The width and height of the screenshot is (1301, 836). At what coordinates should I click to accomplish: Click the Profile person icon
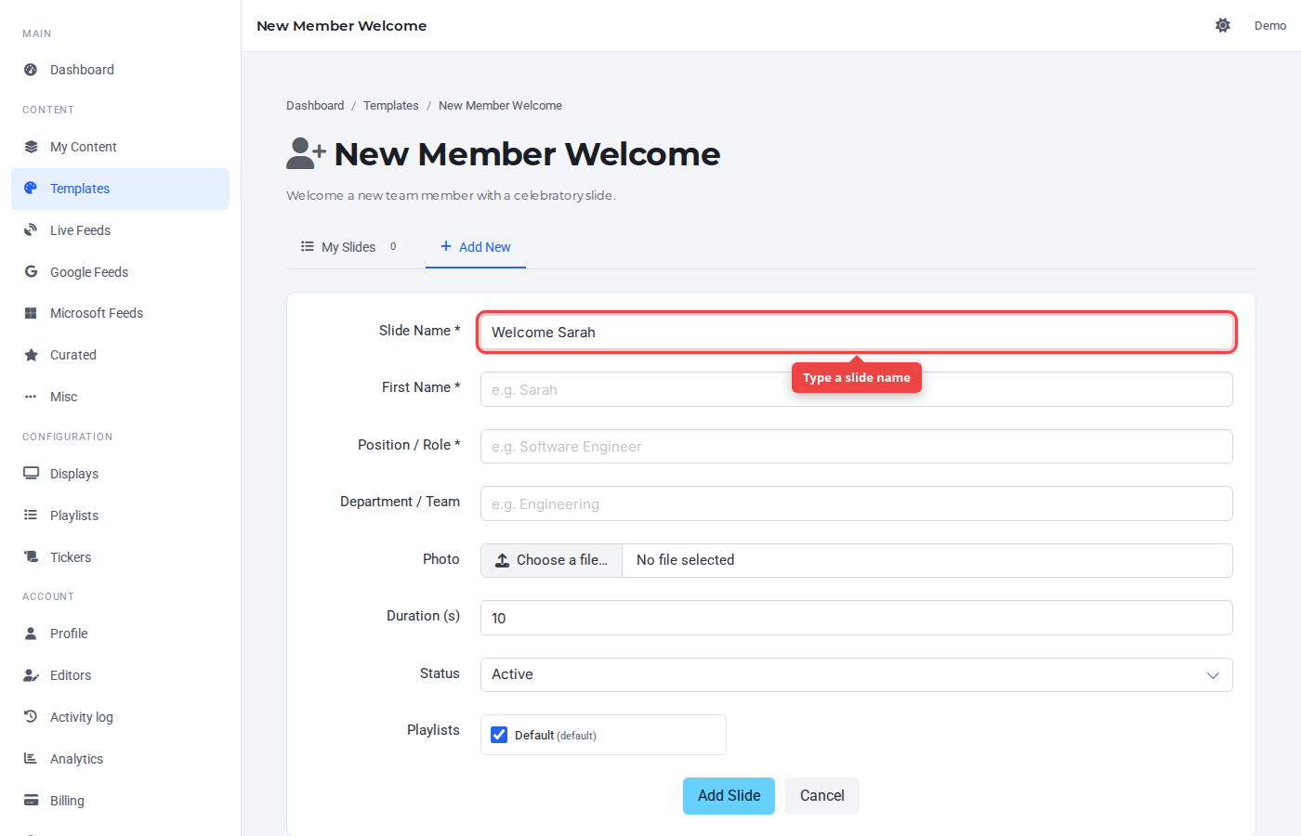click(31, 634)
